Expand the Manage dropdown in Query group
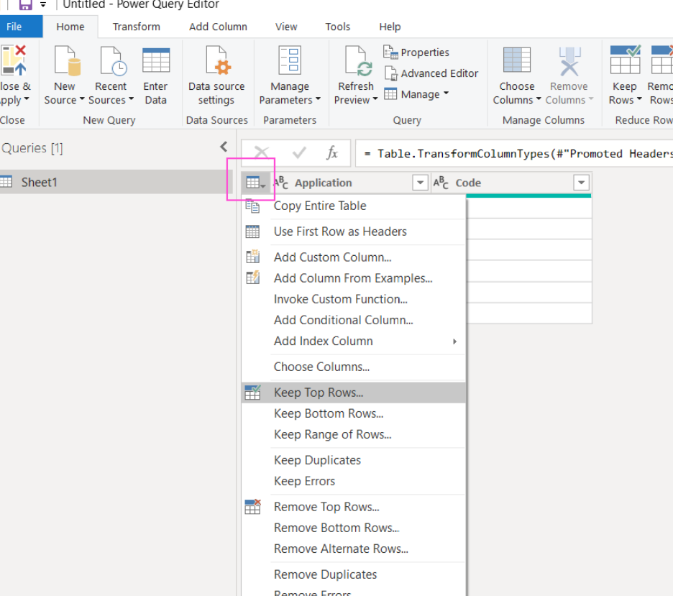The height and width of the screenshot is (596, 673). [x=447, y=93]
